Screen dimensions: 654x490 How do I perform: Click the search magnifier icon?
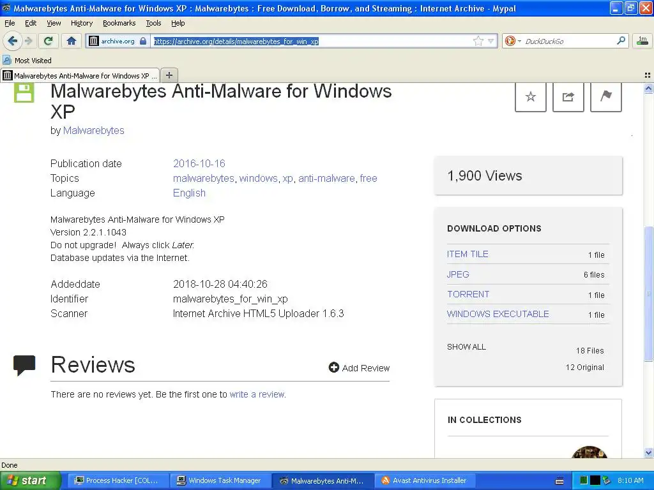[x=621, y=41]
